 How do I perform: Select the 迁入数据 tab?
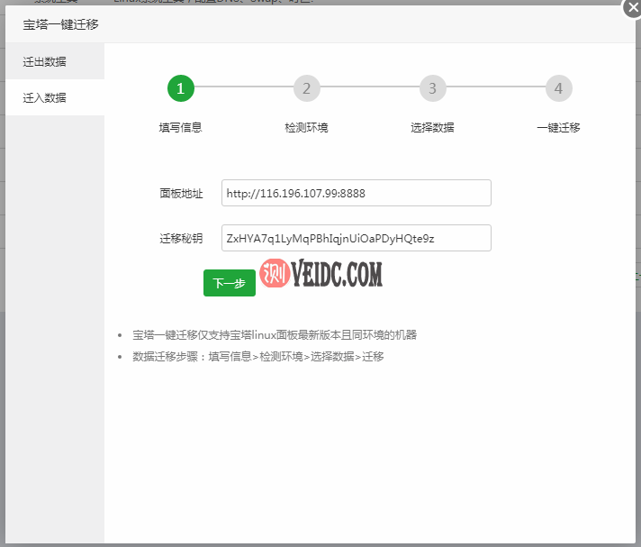(55, 97)
